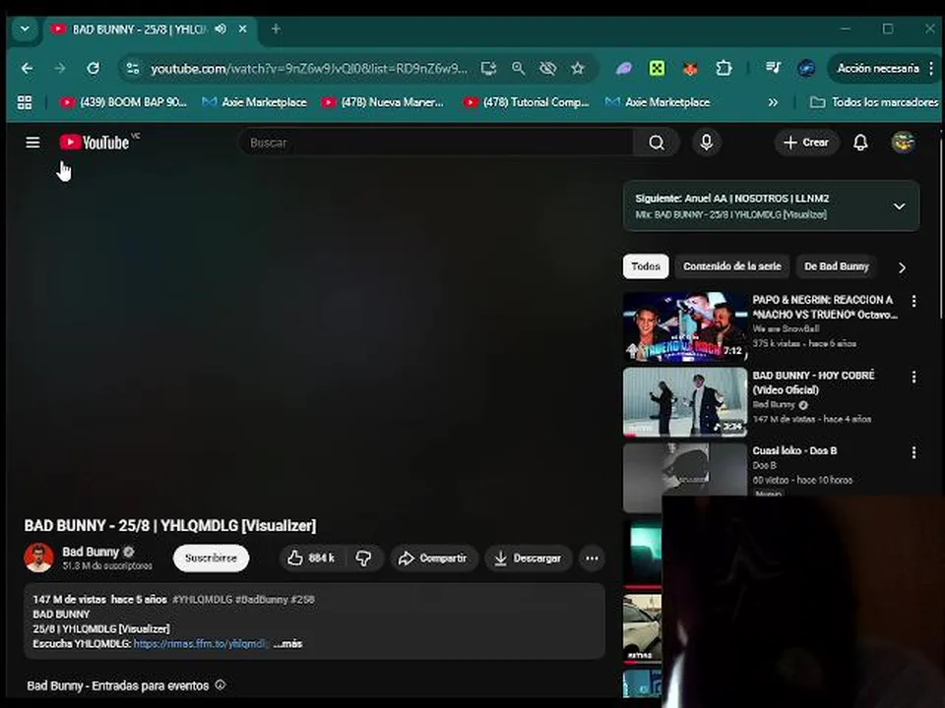Dislike the video with thumbs down
Screen dimensions: 945x708
coord(363,559)
